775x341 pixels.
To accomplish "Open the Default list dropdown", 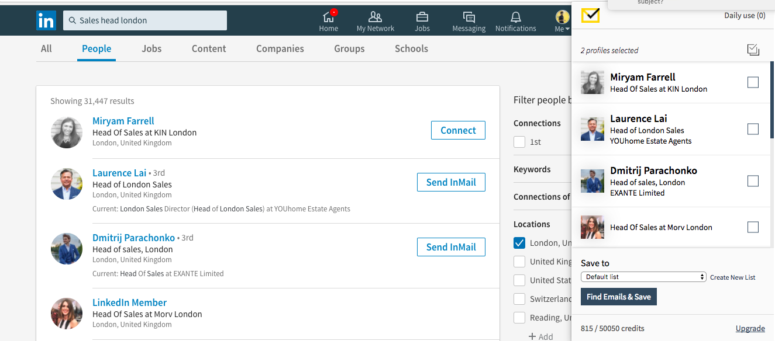I will [643, 277].
